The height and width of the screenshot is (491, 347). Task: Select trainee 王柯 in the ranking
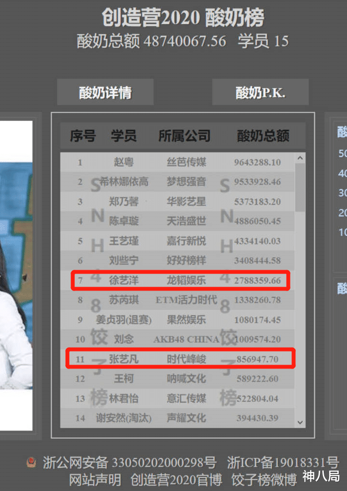[124, 379]
